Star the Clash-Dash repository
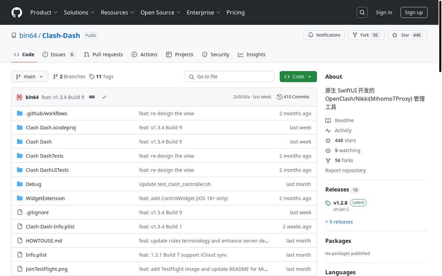The height and width of the screenshot is (276, 442). pos(401,35)
